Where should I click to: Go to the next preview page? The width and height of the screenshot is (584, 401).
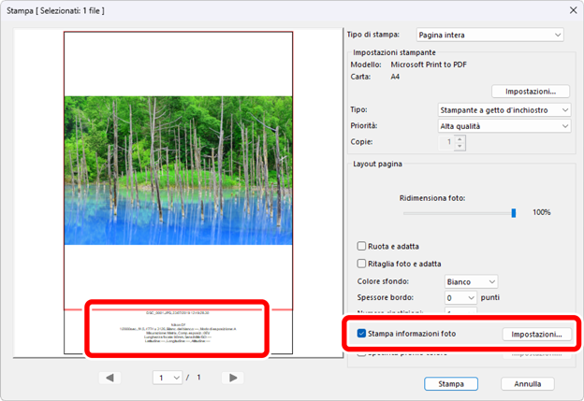pyautogui.click(x=234, y=378)
